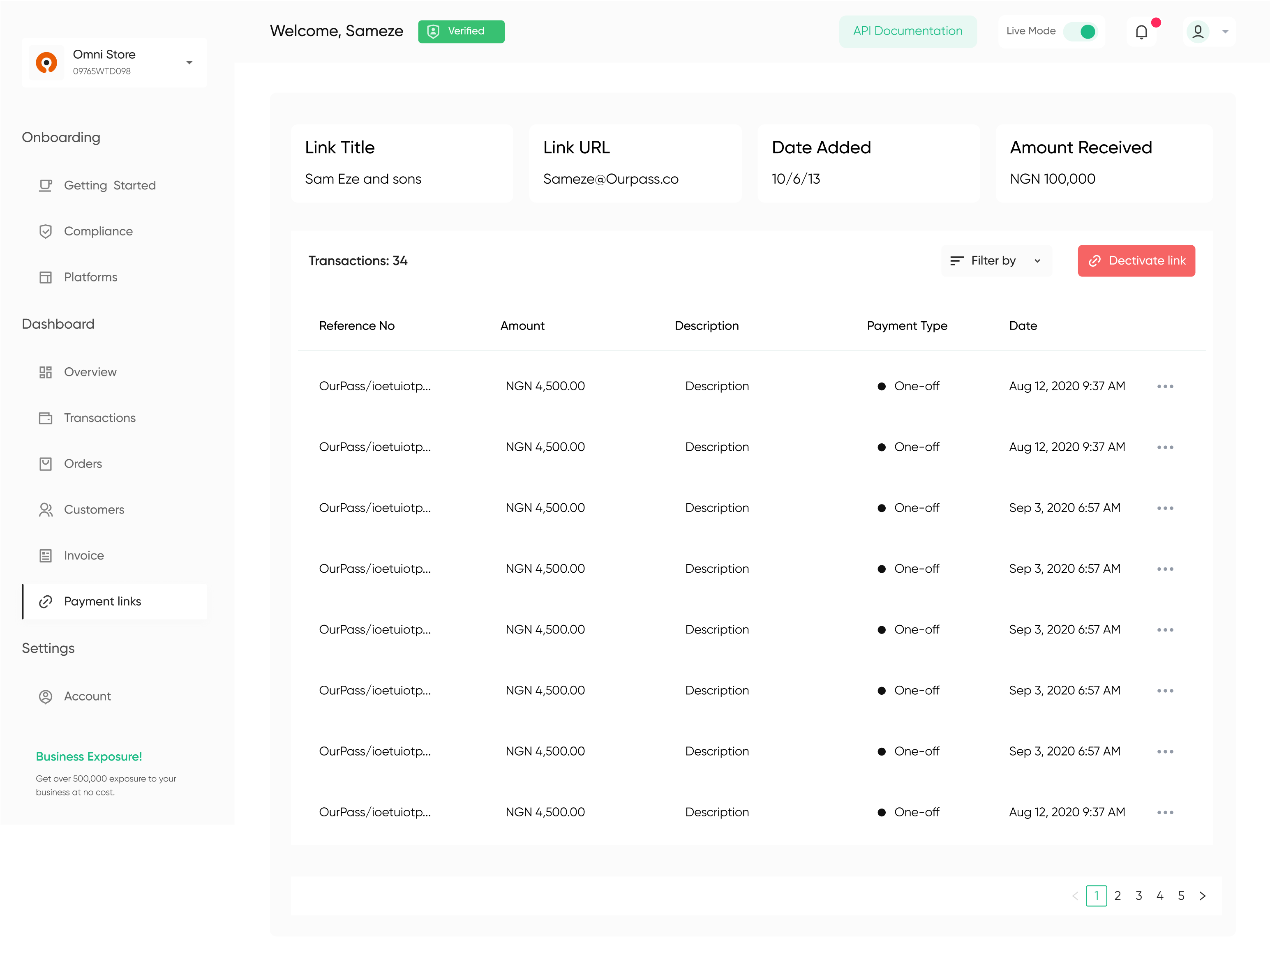Click the Sam Eze and sons title
The height and width of the screenshot is (977, 1270).
click(x=363, y=179)
